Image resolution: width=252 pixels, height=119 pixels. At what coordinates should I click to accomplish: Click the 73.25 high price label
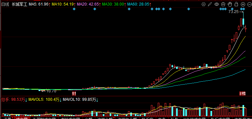point(234,12)
